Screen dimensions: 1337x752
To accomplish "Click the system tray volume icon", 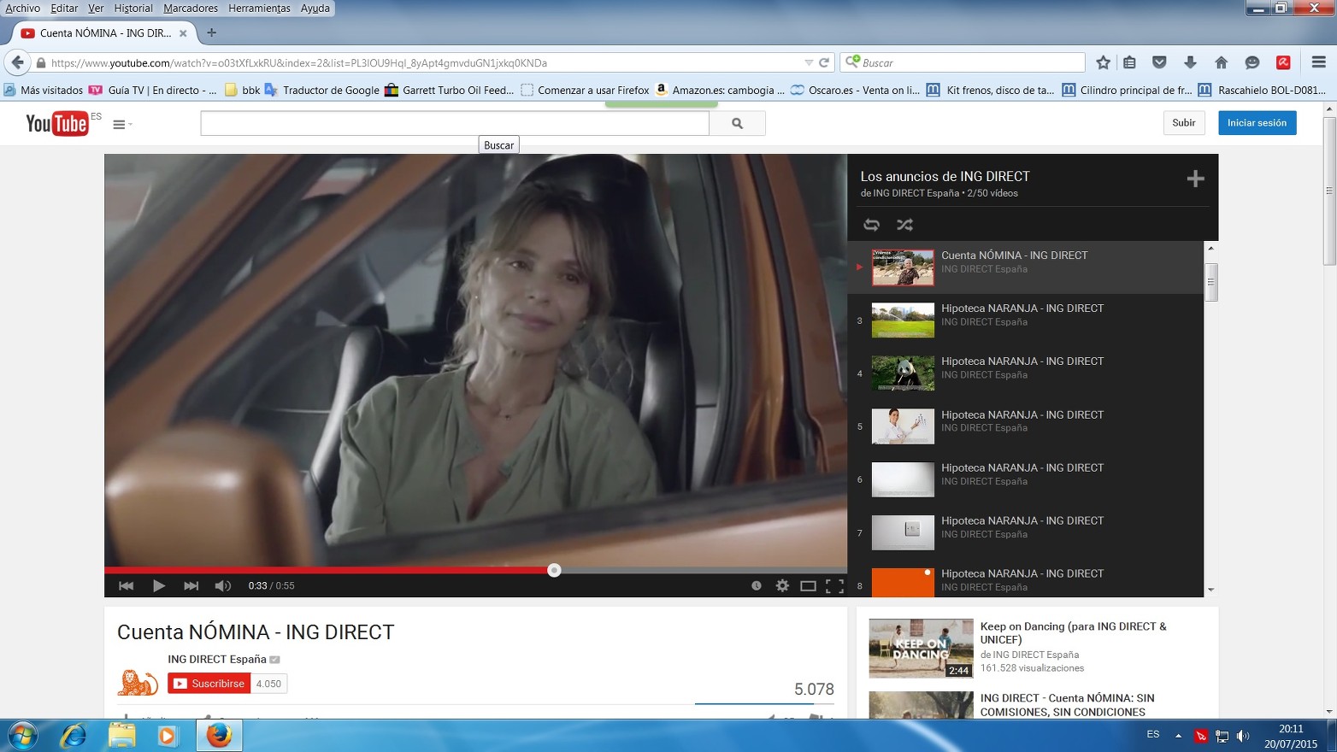I will [x=1243, y=736].
